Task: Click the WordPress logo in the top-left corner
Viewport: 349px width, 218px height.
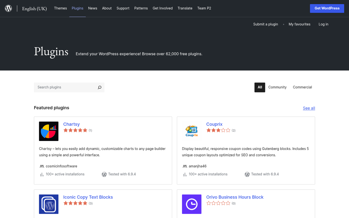Action: point(8,8)
